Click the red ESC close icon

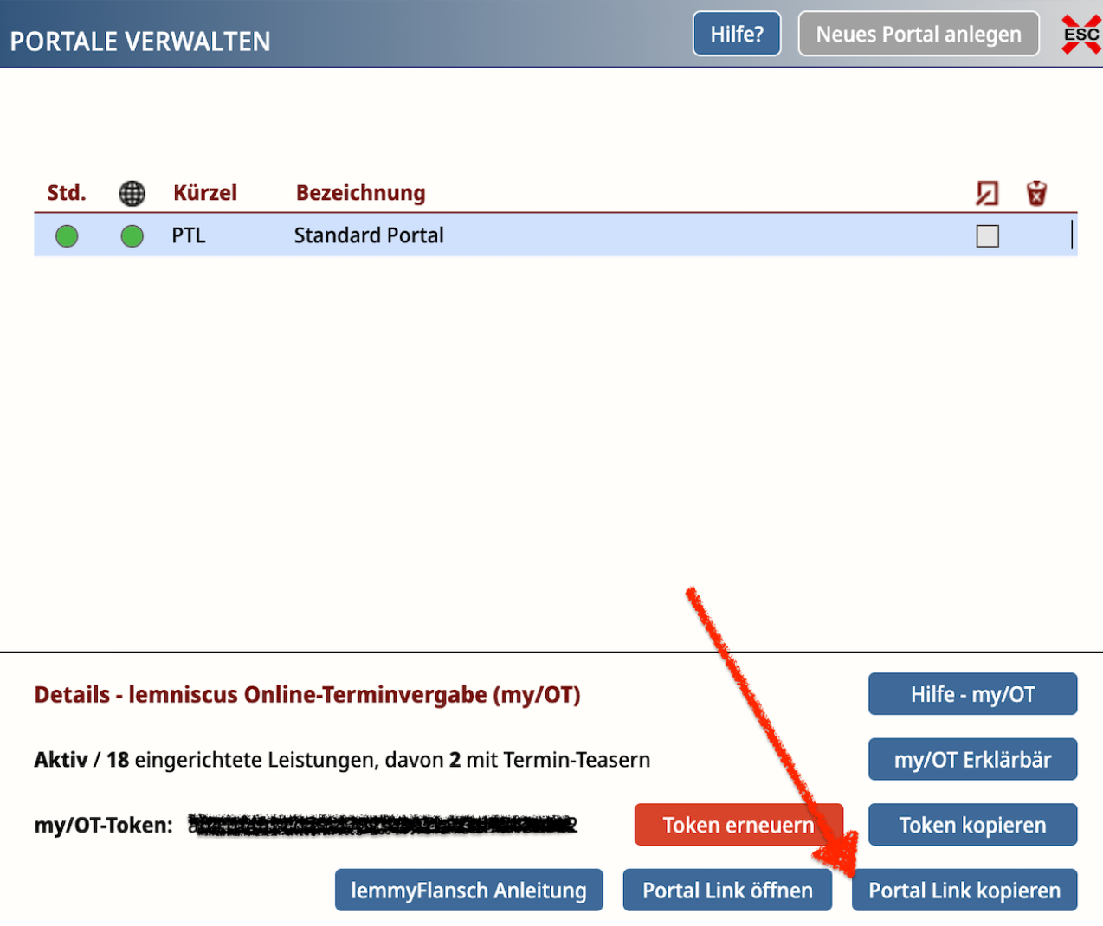1080,35
